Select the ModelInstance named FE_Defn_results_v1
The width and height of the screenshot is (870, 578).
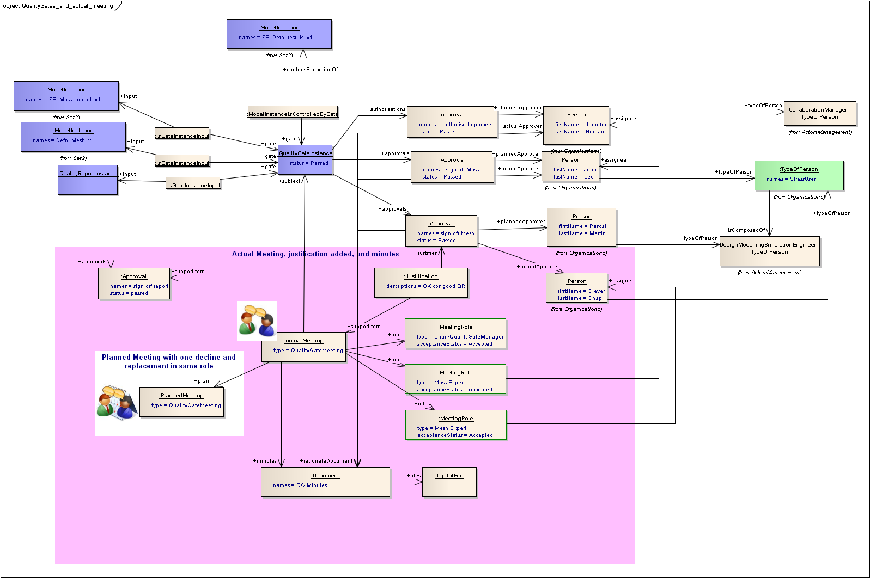coord(279,34)
